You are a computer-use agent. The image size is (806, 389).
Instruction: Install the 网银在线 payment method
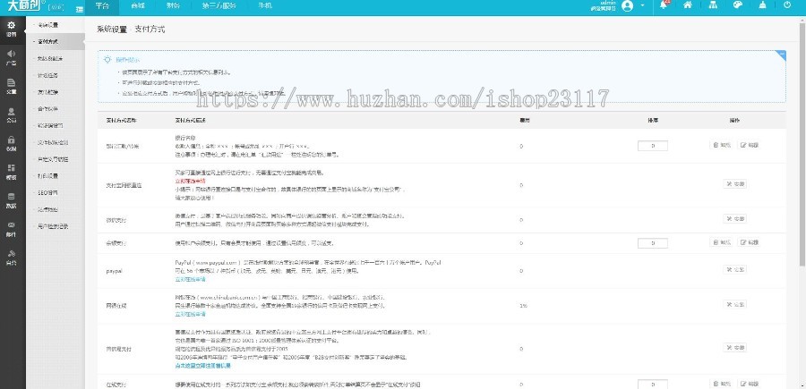pos(735,304)
